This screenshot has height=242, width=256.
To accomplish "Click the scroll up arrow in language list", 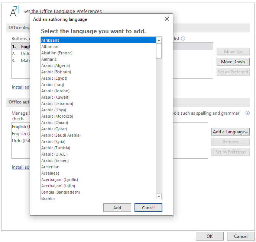I will tap(159, 40).
